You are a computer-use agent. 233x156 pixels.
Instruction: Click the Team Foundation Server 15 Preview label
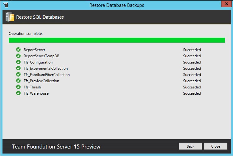click(x=56, y=146)
